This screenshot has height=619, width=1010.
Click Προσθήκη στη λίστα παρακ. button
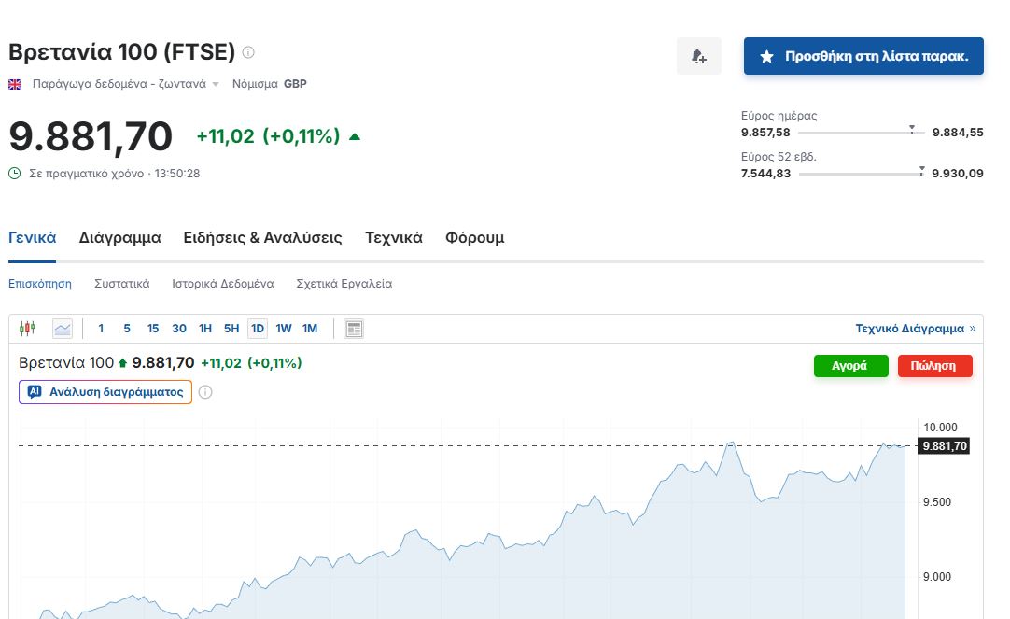coord(863,56)
